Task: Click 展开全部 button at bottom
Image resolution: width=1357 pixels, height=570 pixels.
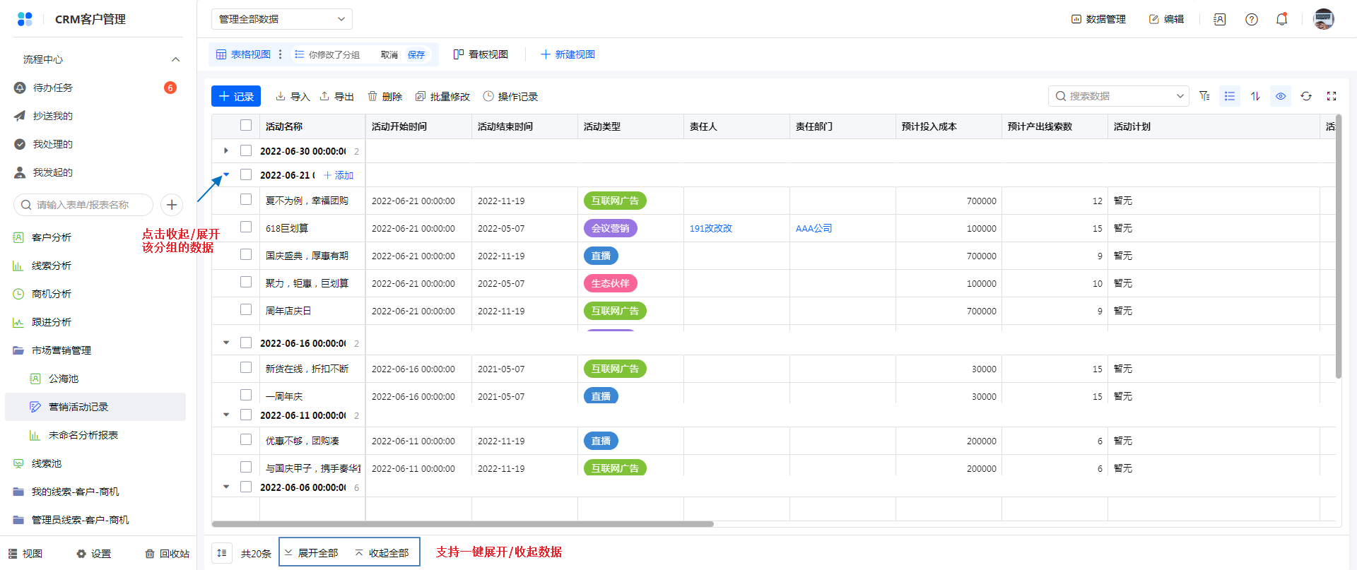Action: point(312,552)
